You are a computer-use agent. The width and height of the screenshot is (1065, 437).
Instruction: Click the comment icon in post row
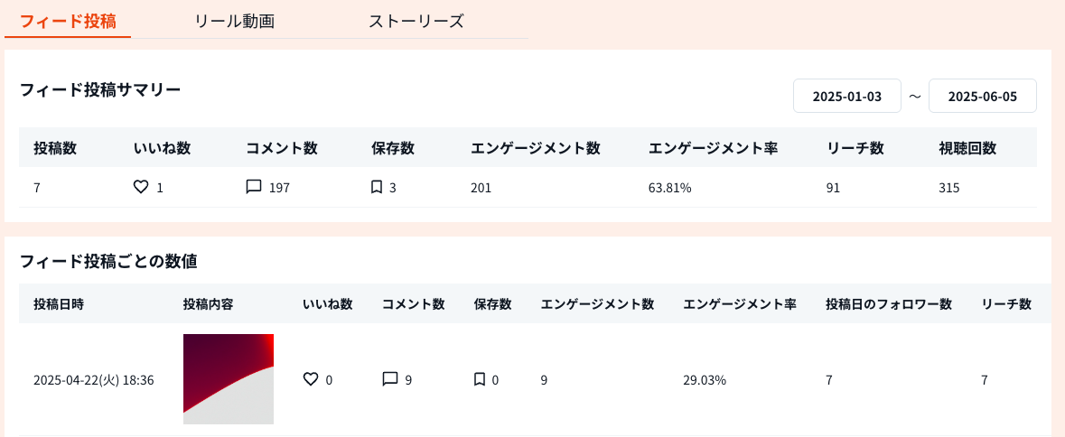(x=390, y=379)
